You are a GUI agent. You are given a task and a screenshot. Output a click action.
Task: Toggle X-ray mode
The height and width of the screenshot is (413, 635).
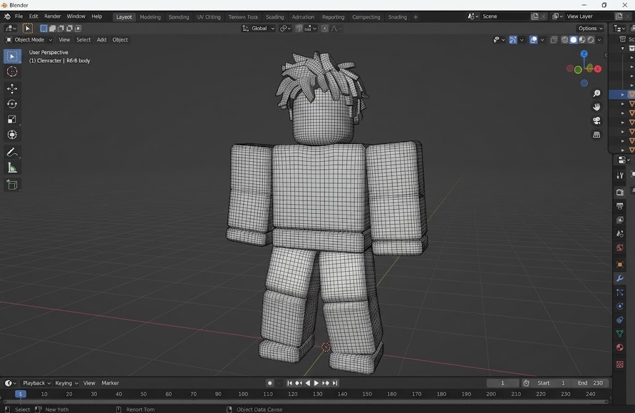coord(554,40)
